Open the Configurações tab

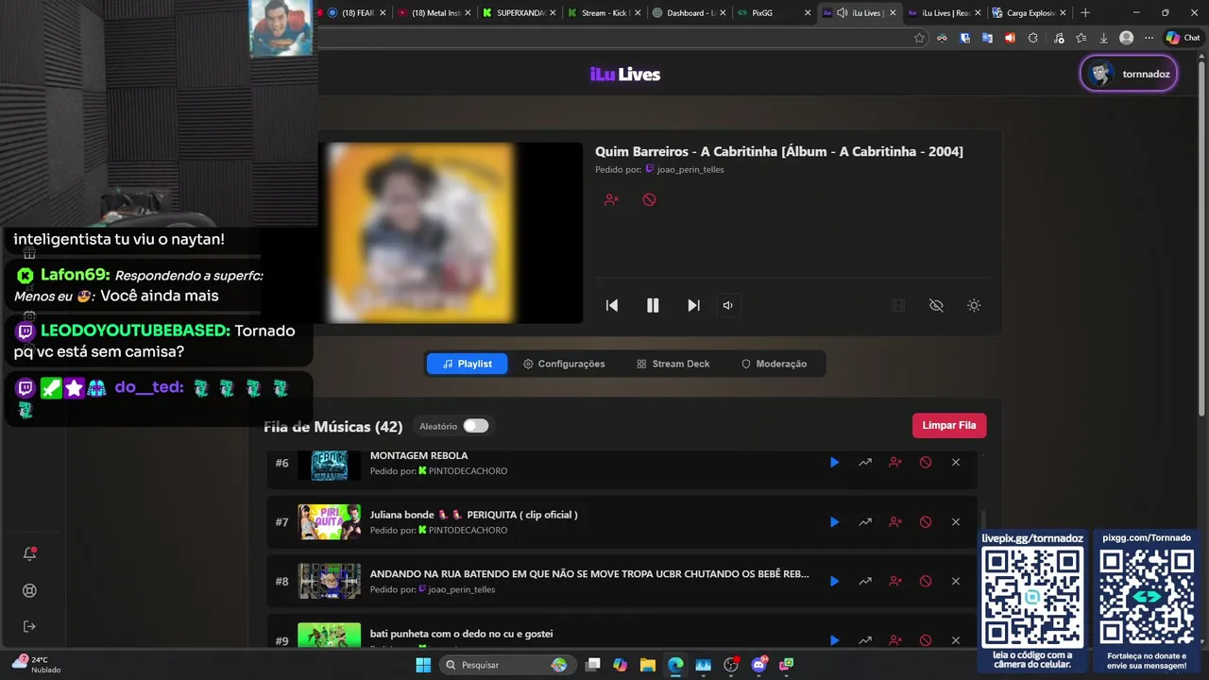tap(564, 364)
